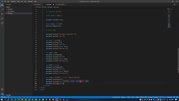Click the unsaved dot on test.html tab
The image size is (179, 101).
[53, 4]
